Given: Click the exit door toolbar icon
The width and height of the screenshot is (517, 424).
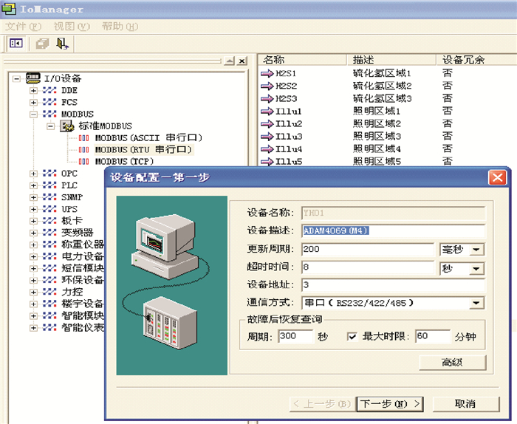Looking at the screenshot, I should [62, 44].
